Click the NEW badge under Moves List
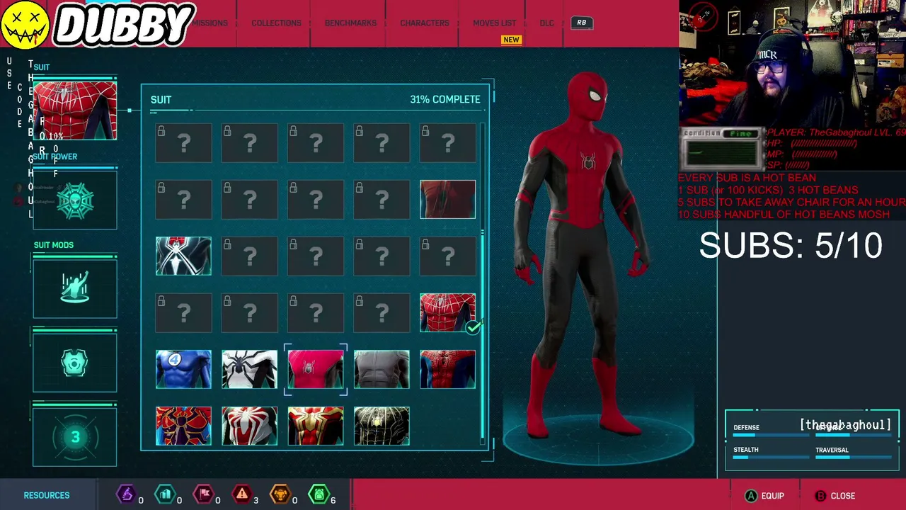Viewport: 906px width, 510px height. pyautogui.click(x=511, y=40)
